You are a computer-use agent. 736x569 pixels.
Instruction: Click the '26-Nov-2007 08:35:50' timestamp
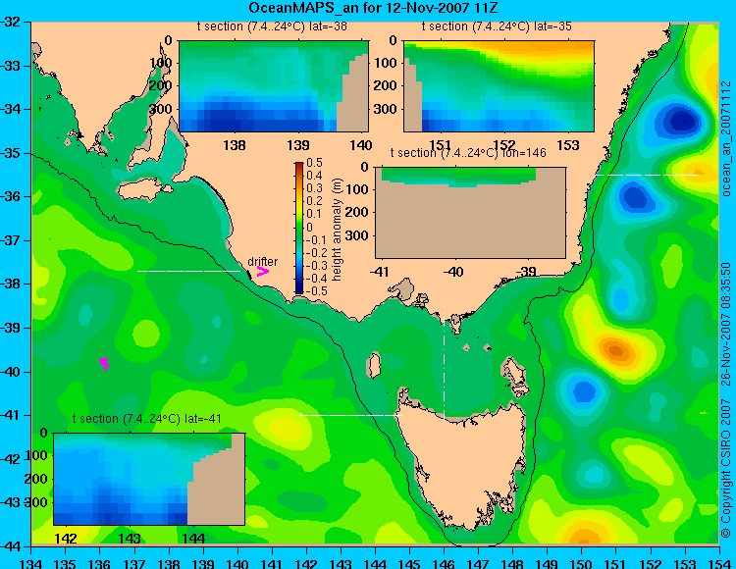[726, 324]
